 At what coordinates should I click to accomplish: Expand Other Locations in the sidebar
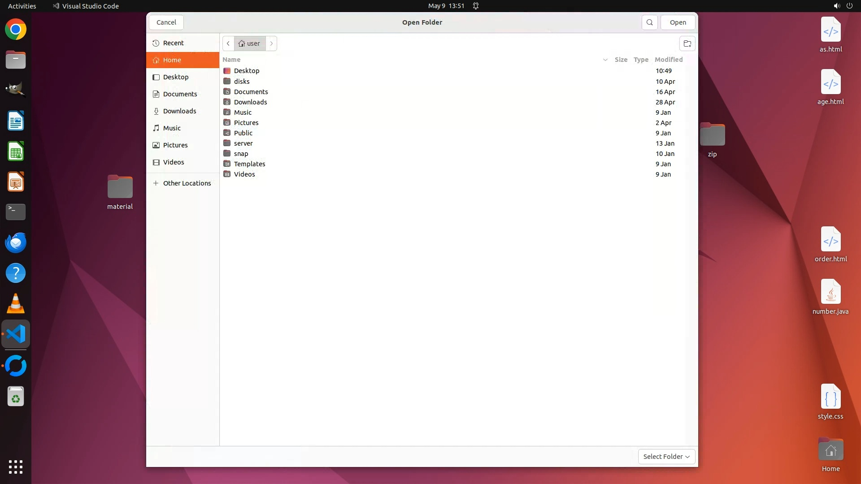tap(187, 183)
